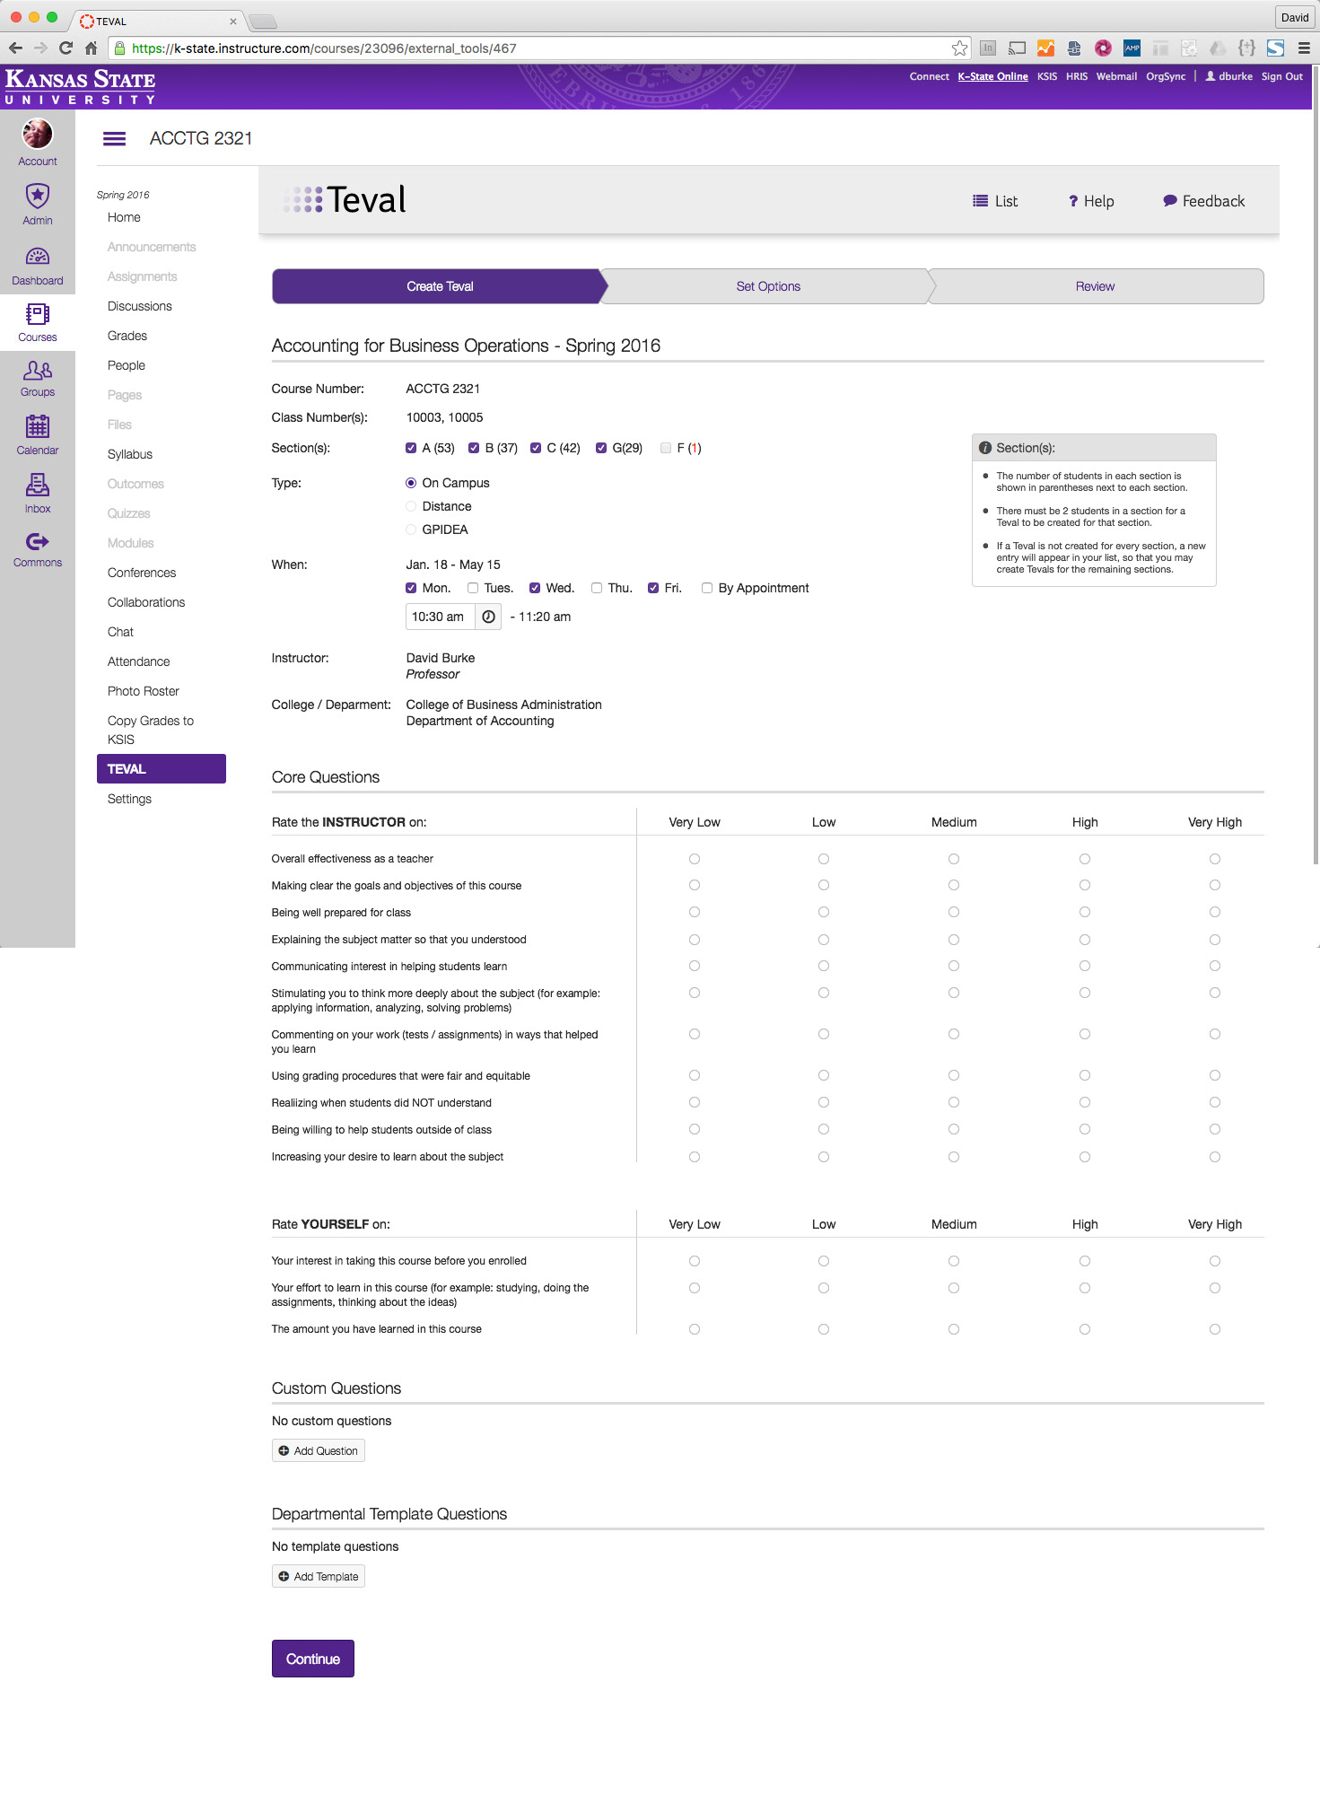Toggle the Fri. day checkbox

tap(653, 588)
